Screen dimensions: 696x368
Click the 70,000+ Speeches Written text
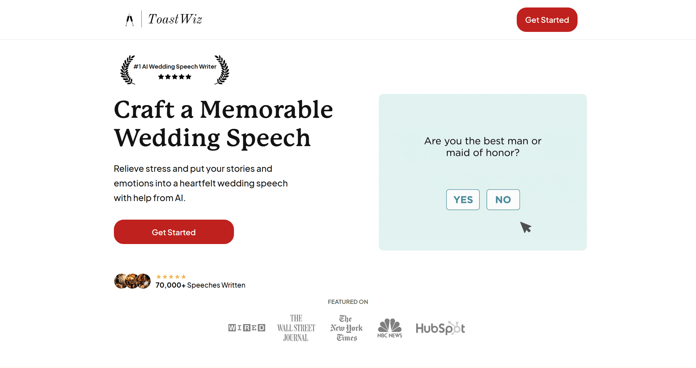pos(200,285)
